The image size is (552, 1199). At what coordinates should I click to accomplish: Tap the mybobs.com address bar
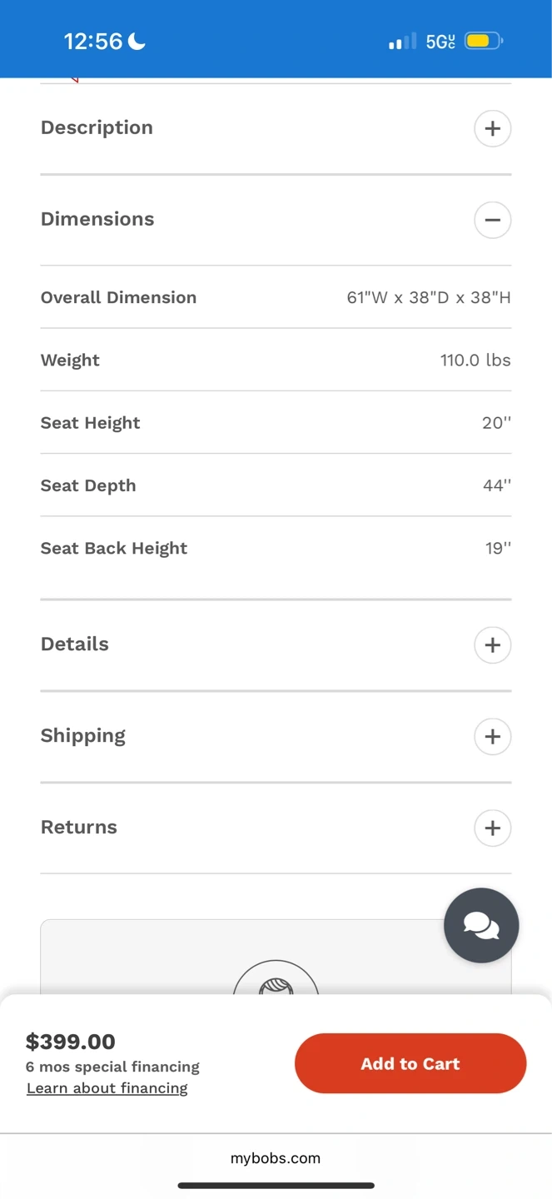[276, 1158]
